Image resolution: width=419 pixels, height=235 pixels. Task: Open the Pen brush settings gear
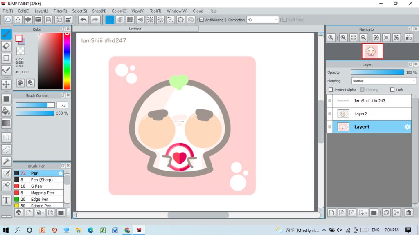coord(61,173)
